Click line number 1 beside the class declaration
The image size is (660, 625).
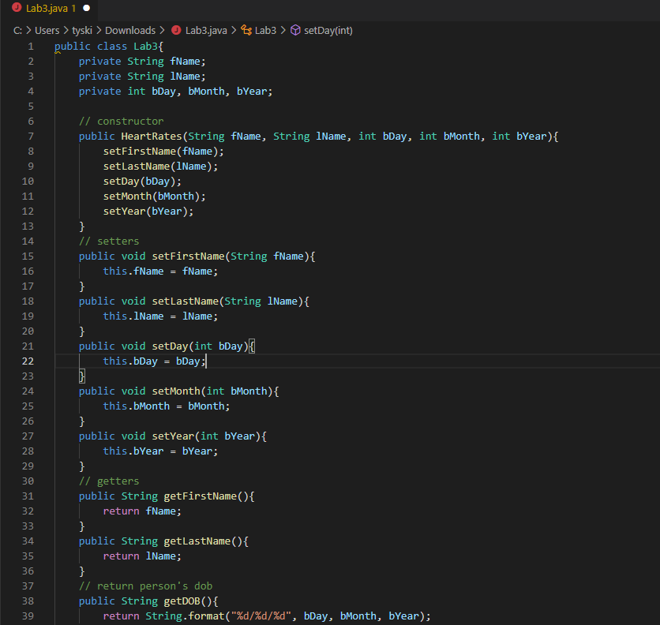pos(30,46)
